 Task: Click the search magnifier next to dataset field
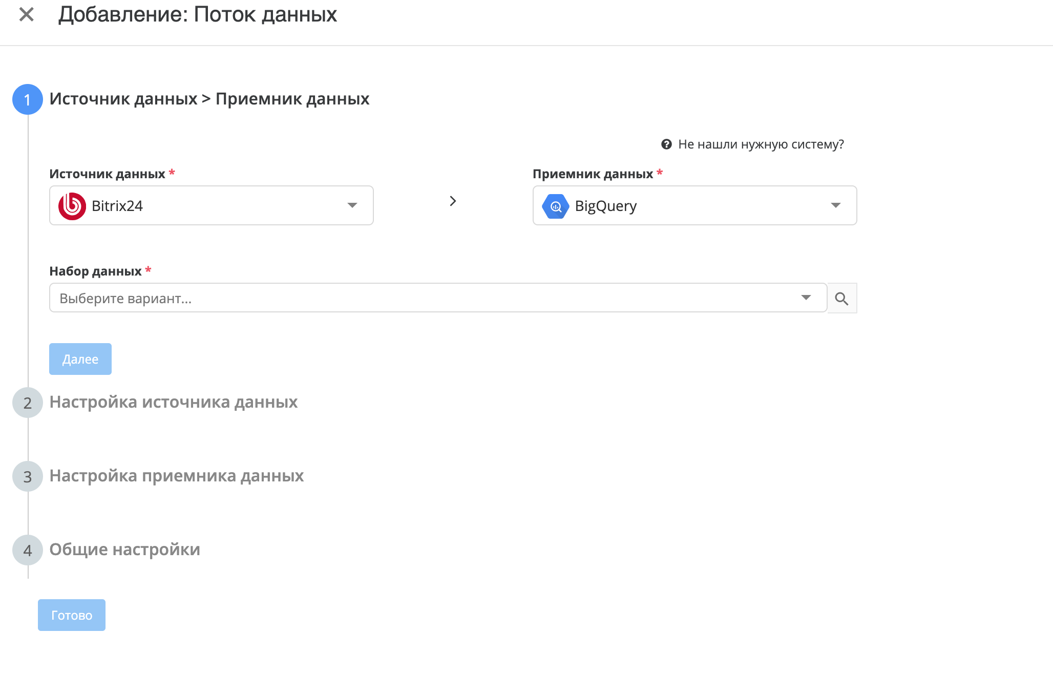tap(841, 298)
